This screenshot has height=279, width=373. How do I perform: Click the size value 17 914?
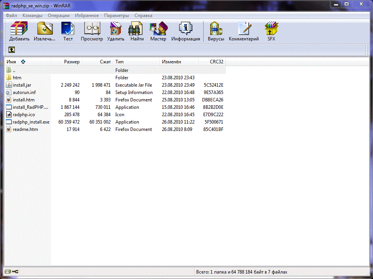pyautogui.click(x=73, y=129)
